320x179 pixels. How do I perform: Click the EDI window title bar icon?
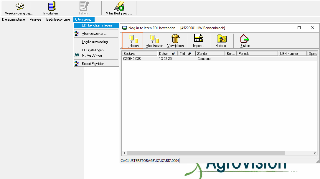pyautogui.click(x=124, y=28)
